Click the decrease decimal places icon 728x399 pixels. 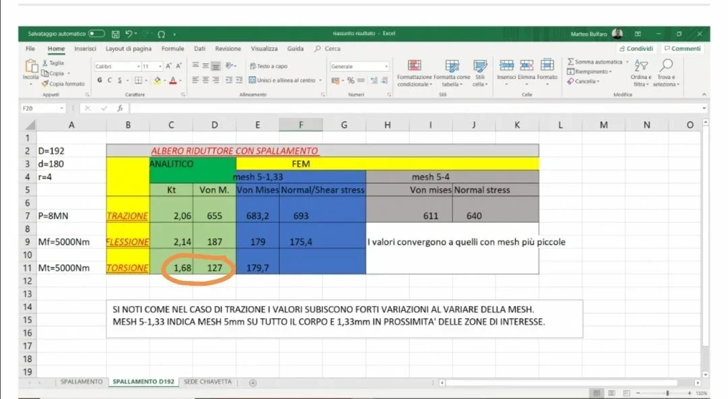tap(384, 80)
